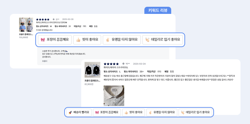This screenshot has width=250, height=124.
Task: Click the star rating on the 2025-03-30 review
Action: pos(43,19)
